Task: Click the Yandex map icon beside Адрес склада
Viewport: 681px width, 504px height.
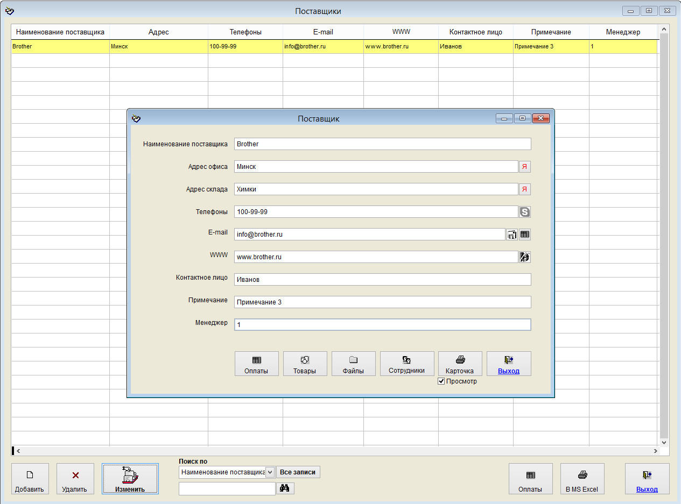Action: pyautogui.click(x=524, y=189)
